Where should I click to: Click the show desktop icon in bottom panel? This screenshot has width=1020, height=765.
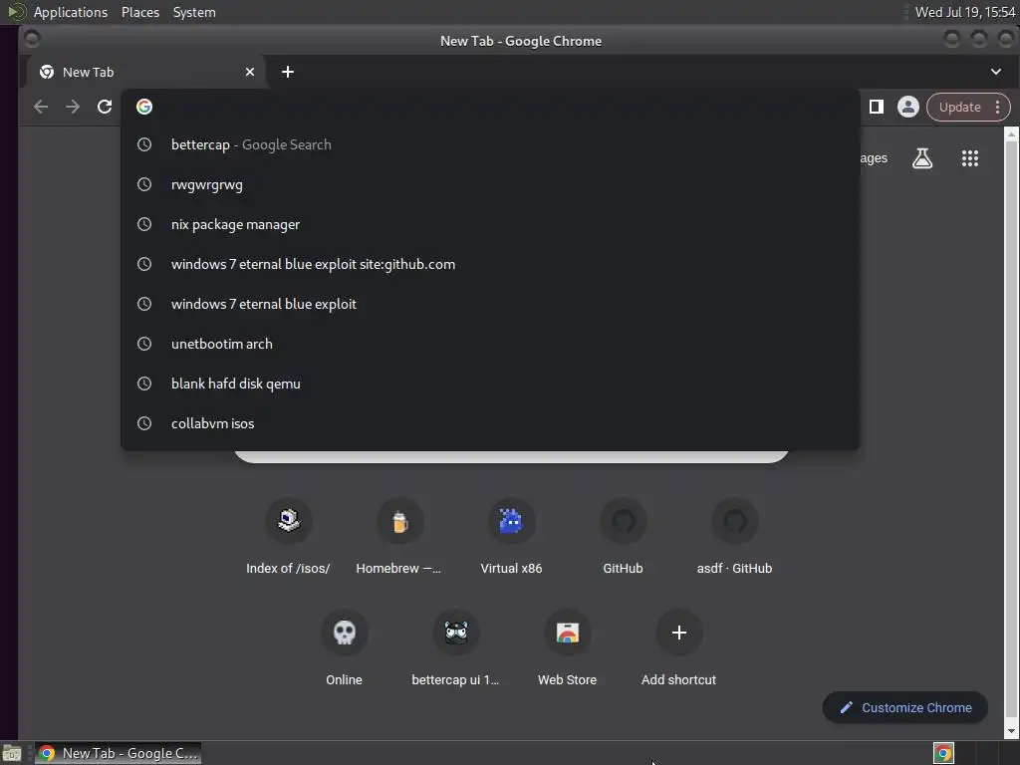point(12,753)
